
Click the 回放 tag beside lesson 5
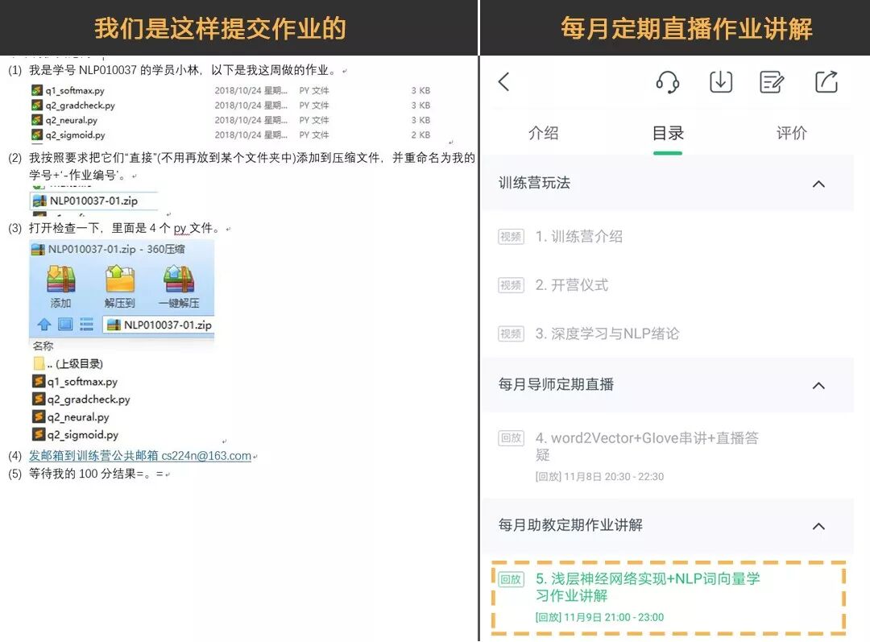coord(511,579)
